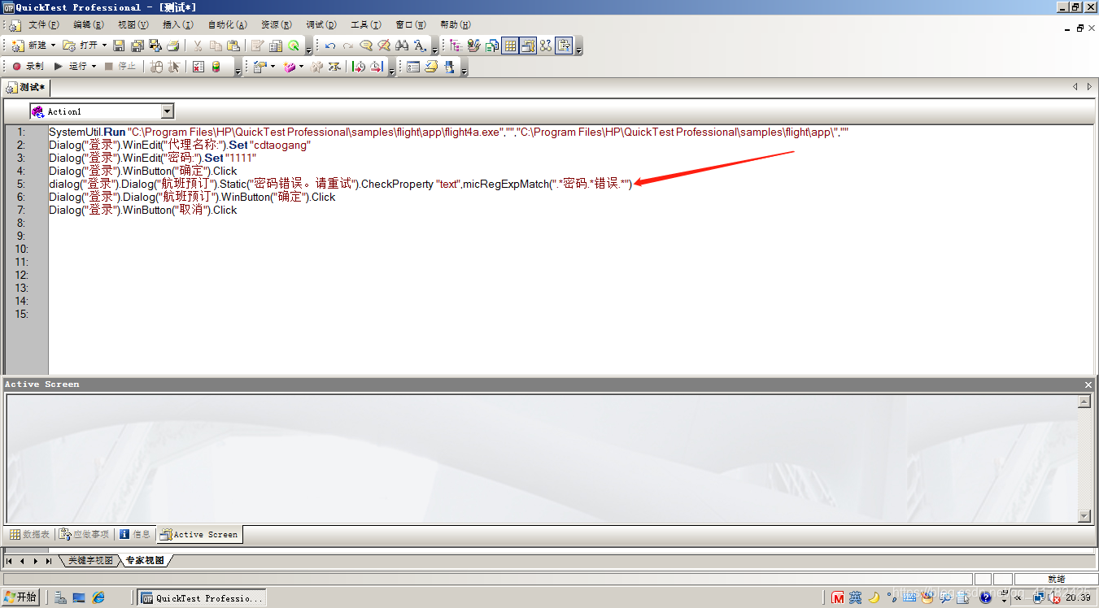Click the pink Object Repository icon
The width and height of the screenshot is (1099, 608).
coord(290,66)
